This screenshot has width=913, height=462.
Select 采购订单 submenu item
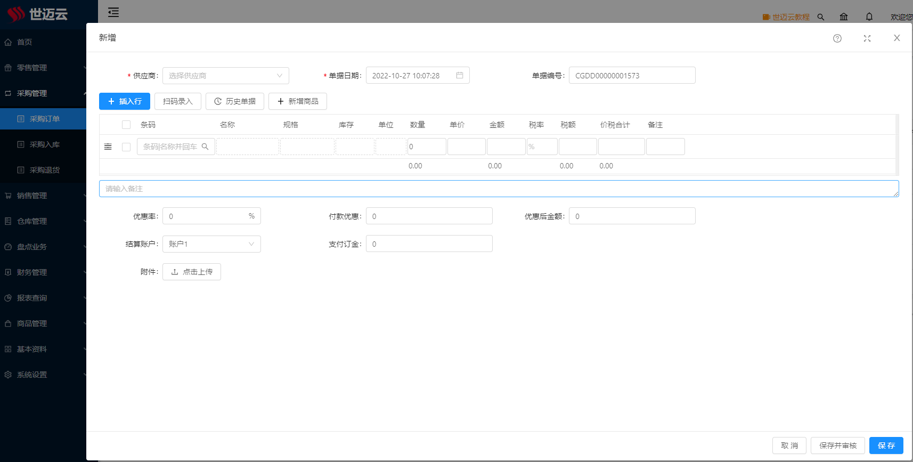[x=43, y=119]
